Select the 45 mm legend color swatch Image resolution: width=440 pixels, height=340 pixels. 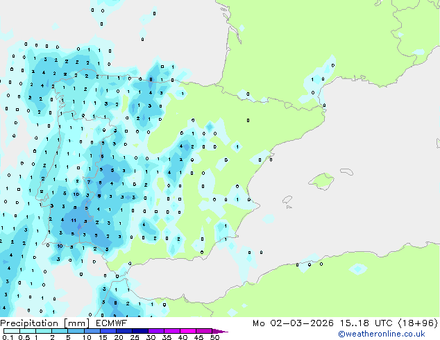pos(204,331)
